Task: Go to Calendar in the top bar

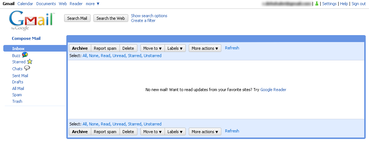Action: point(25,4)
